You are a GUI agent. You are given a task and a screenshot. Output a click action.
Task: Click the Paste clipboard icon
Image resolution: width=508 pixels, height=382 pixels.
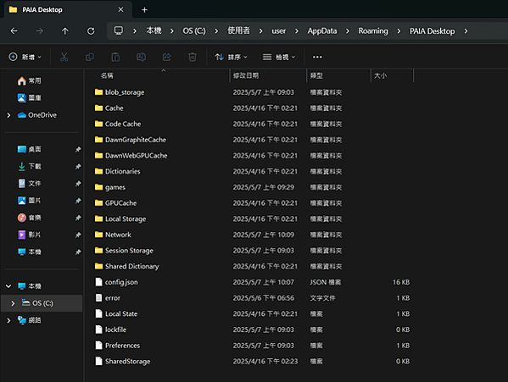pos(115,58)
